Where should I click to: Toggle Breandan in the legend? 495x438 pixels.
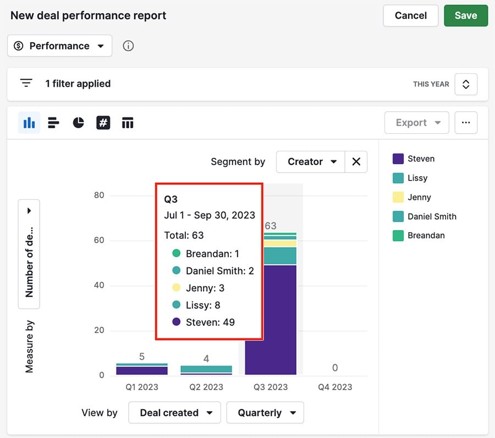tap(424, 236)
